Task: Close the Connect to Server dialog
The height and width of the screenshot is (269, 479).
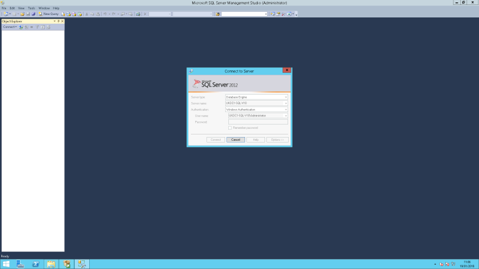Action: pyautogui.click(x=287, y=70)
